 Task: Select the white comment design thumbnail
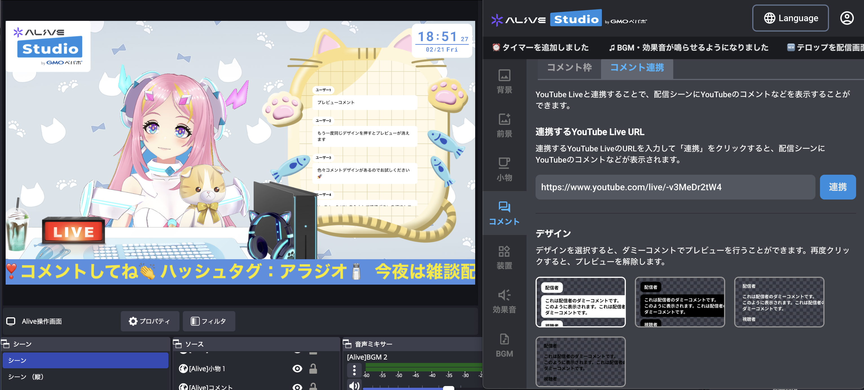click(580, 302)
